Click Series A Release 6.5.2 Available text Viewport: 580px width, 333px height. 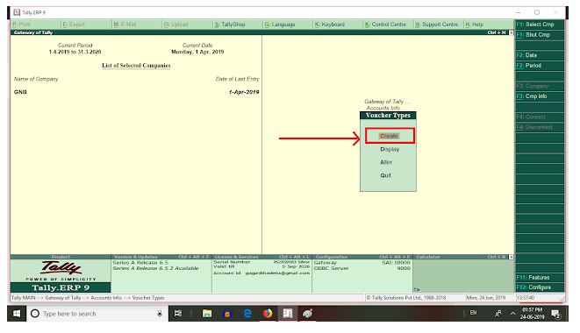click(x=155, y=268)
